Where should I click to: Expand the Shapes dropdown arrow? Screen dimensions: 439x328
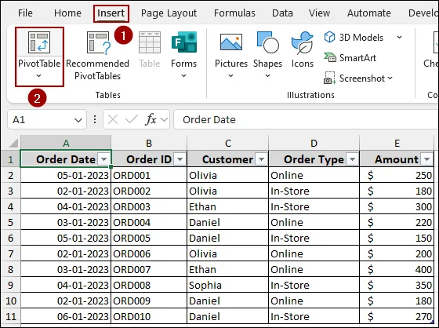point(267,75)
